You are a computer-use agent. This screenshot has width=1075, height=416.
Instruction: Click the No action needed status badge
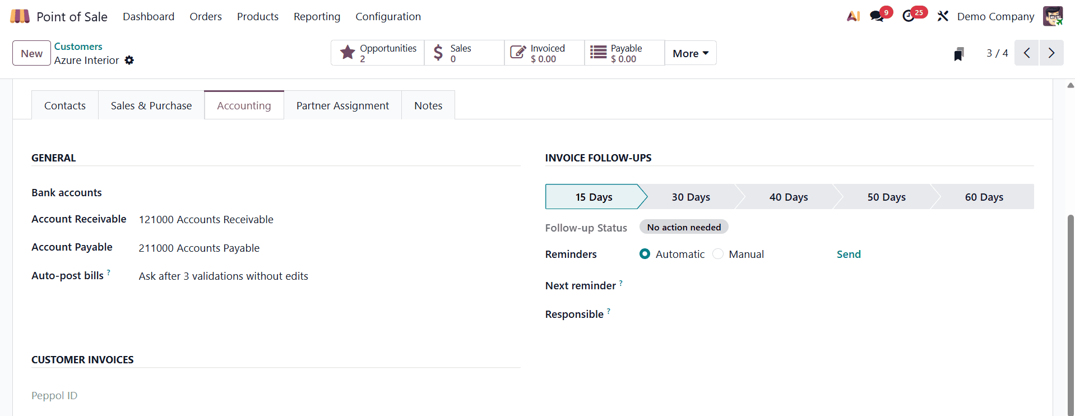684,227
